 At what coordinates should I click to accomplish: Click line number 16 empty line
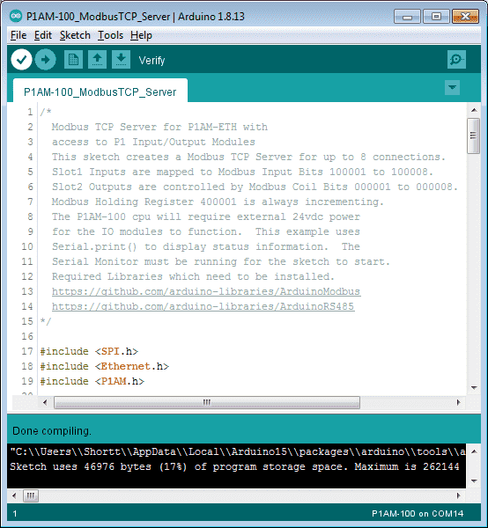(x=27, y=336)
